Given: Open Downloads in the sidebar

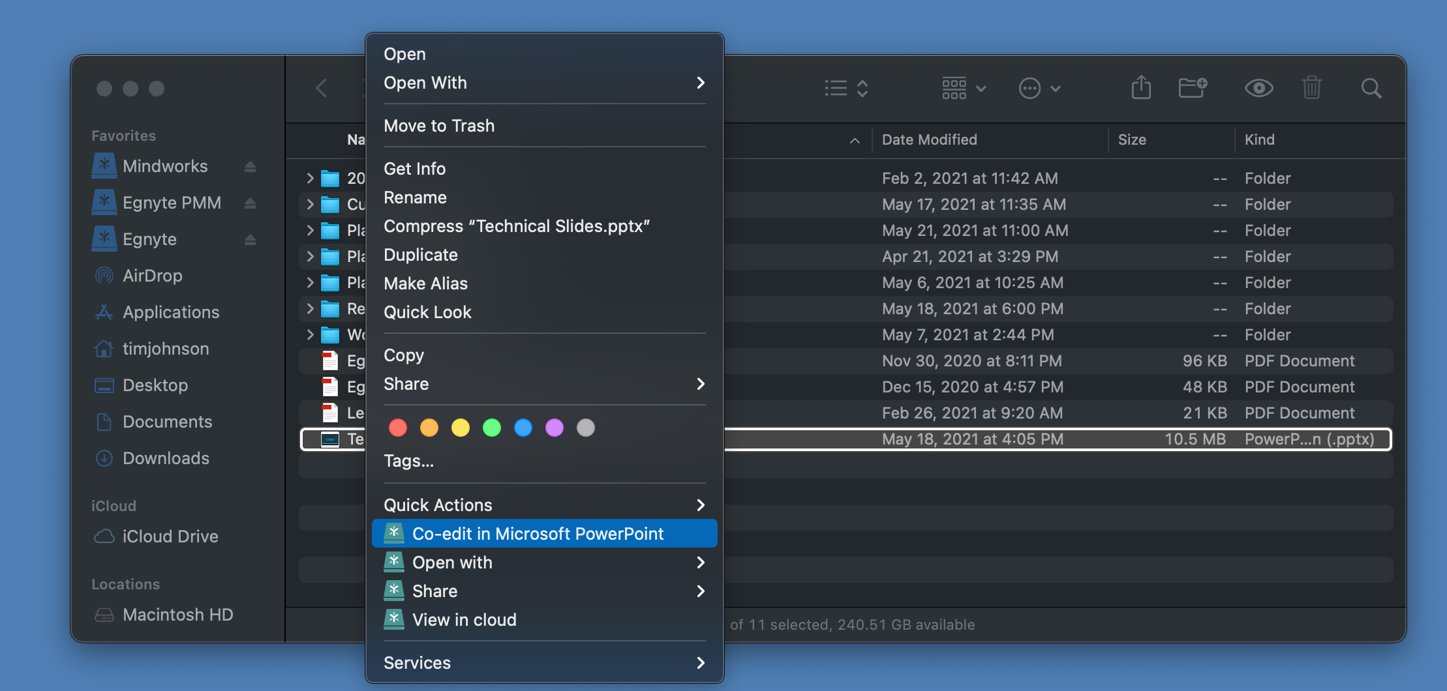Looking at the screenshot, I should pyautogui.click(x=166, y=458).
